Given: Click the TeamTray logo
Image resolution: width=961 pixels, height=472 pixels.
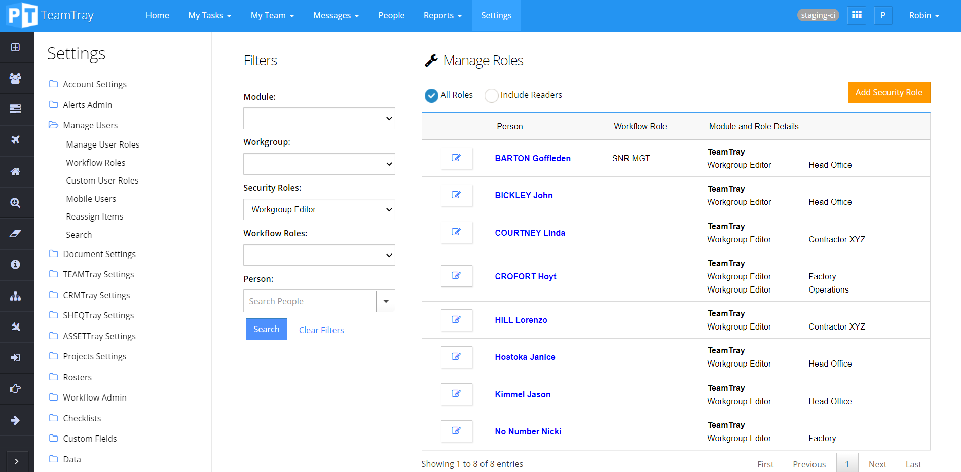Looking at the screenshot, I should 51,15.
